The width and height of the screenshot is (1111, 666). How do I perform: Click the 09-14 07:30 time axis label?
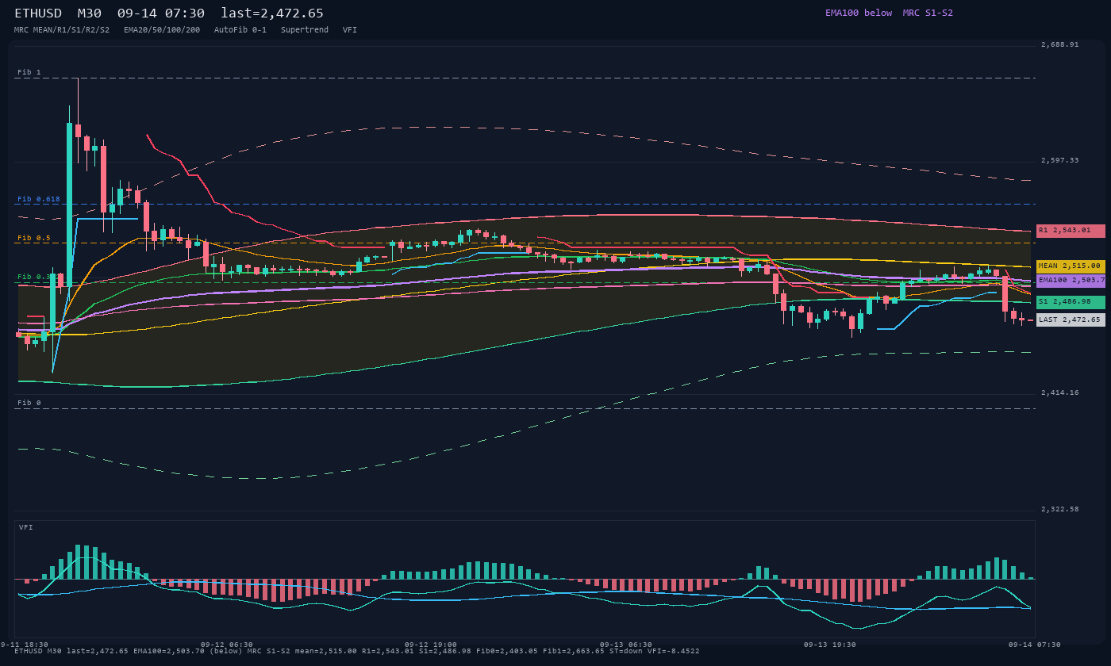(1035, 645)
